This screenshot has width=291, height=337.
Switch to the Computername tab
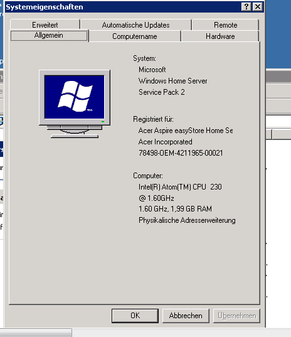tap(135, 36)
